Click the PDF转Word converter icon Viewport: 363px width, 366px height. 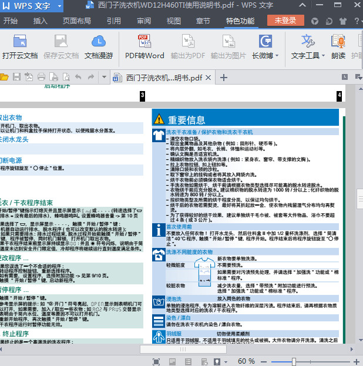coord(144,42)
